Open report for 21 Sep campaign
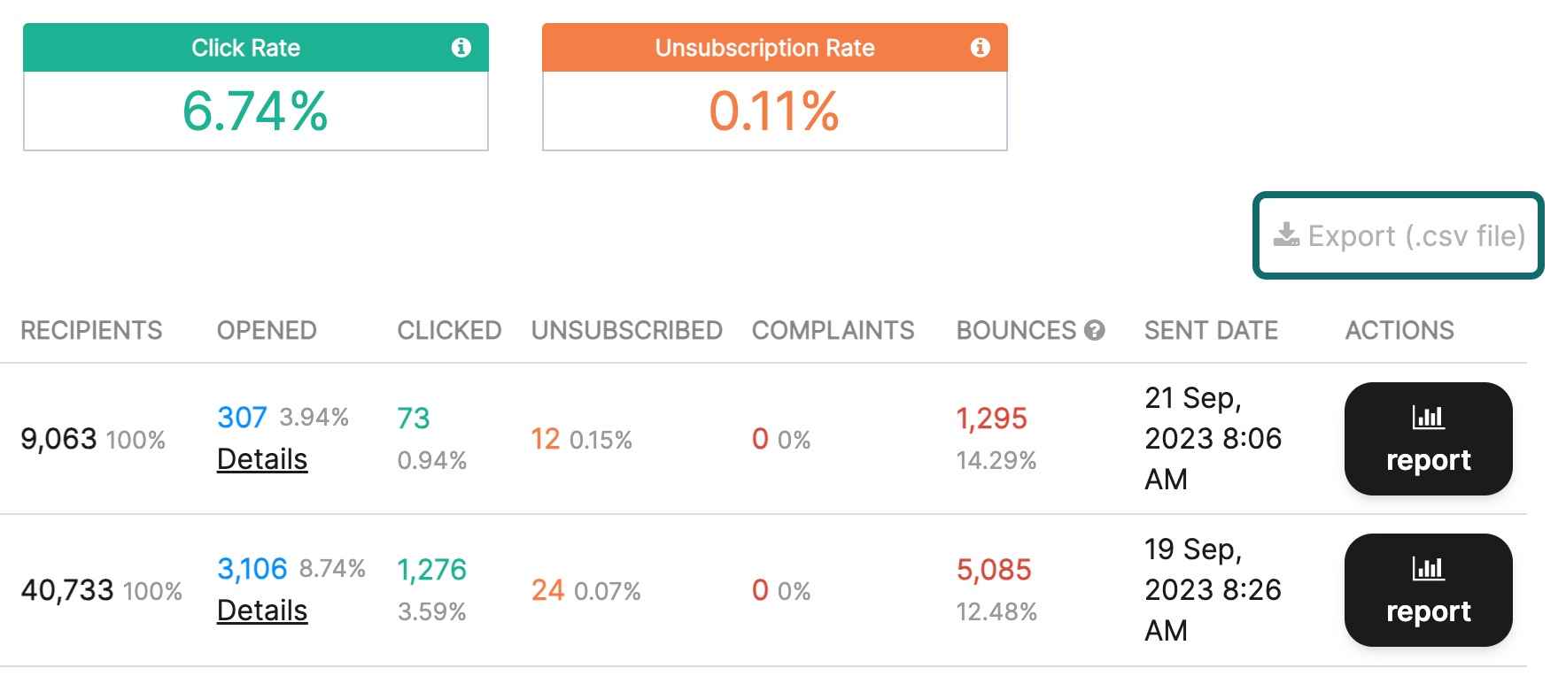1566x676 pixels. point(1428,439)
